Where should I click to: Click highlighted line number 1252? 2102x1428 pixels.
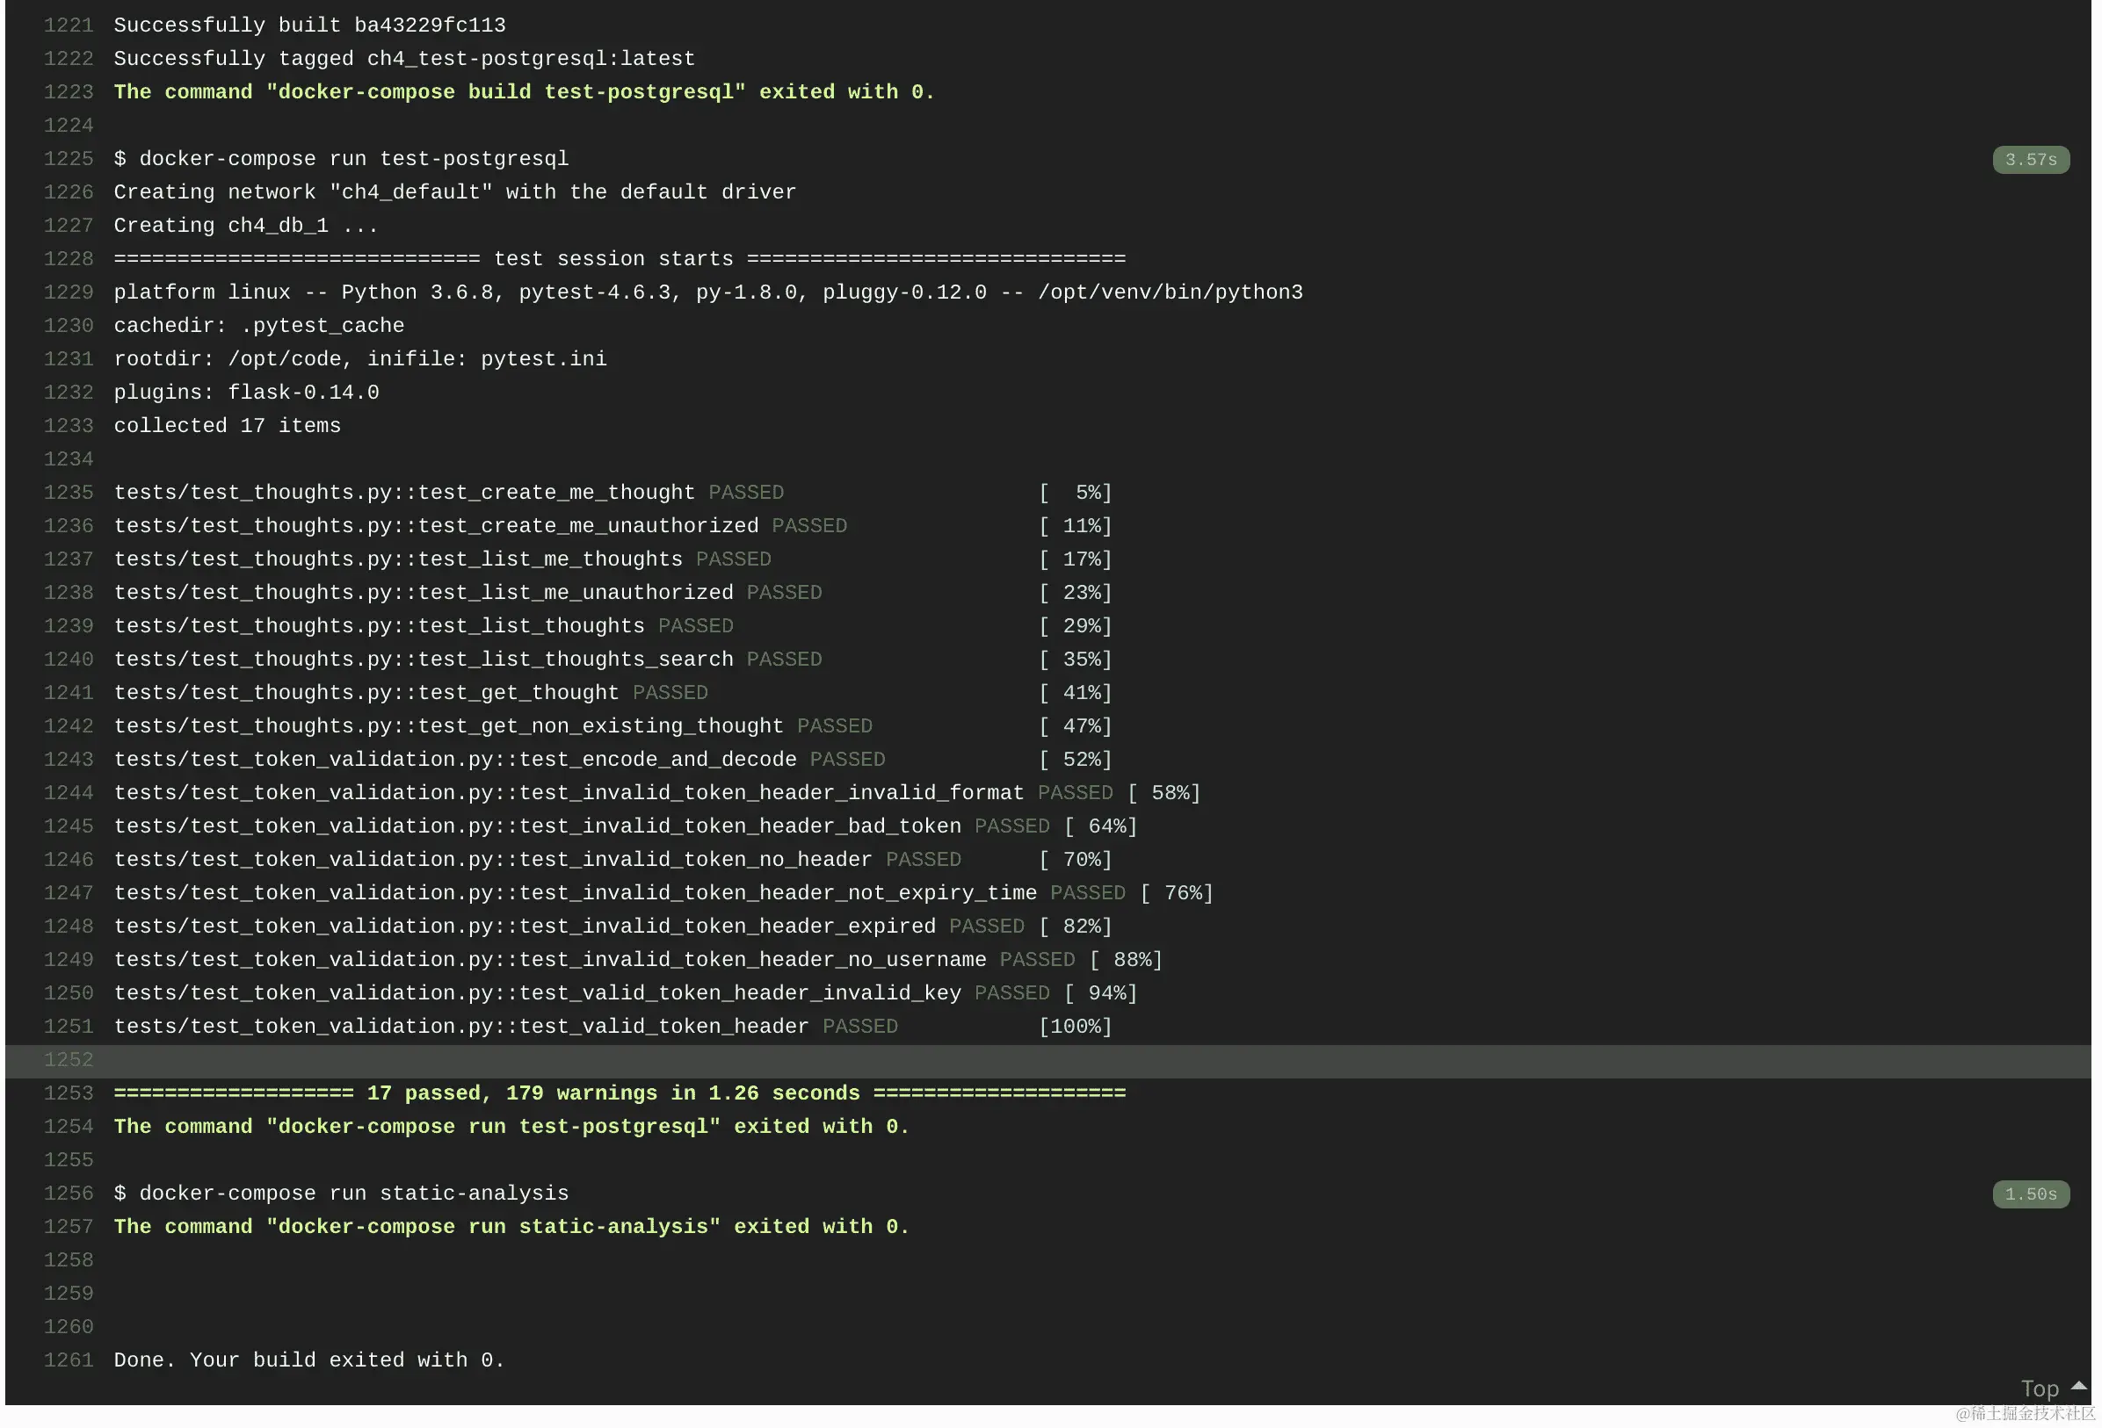coord(69,1060)
